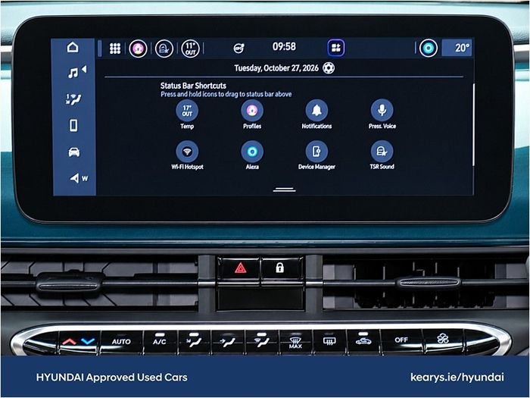The height and width of the screenshot is (398, 530).
Task: Select the middle airflow direction button
Action: 228,342
